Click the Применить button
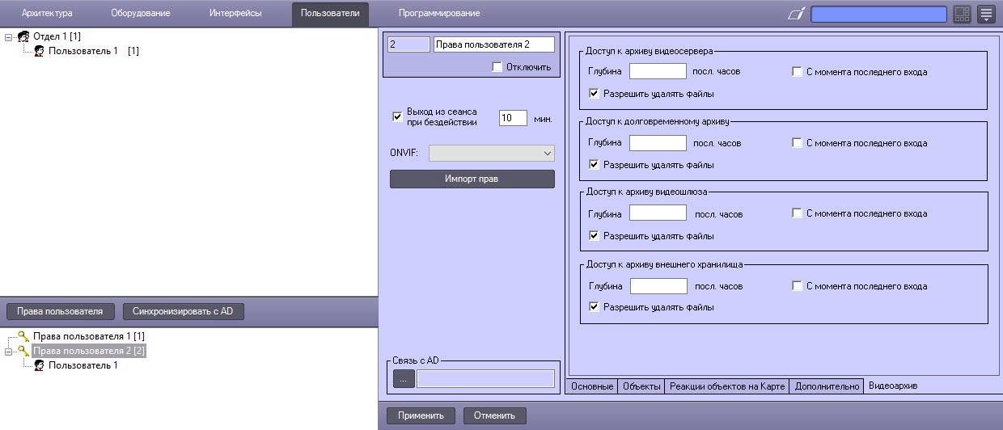This screenshot has width=1003, height=430. click(x=421, y=415)
